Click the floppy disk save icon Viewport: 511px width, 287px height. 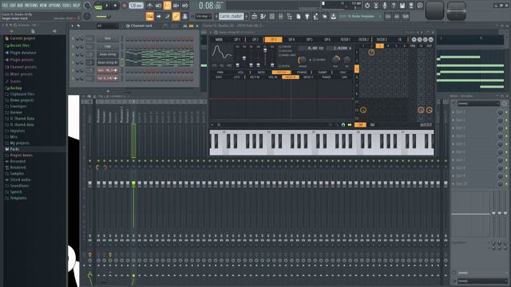click(x=402, y=6)
